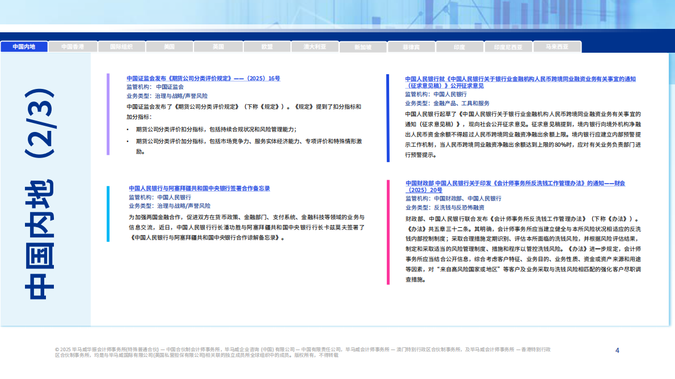Open the 阿塞拜疆中央银行合作备忘录 headline link
675x379 pixels.
tap(199, 189)
